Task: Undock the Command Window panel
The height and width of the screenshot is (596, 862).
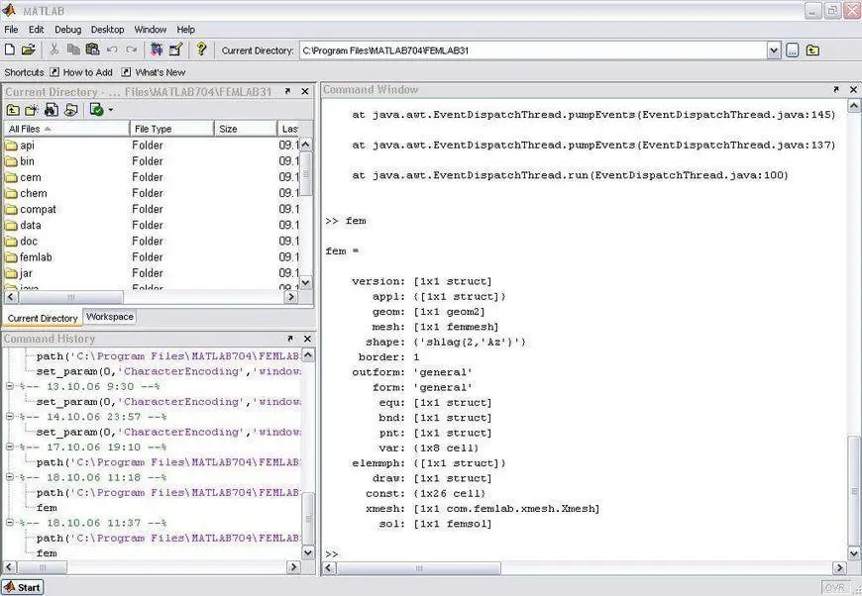Action: click(x=836, y=89)
